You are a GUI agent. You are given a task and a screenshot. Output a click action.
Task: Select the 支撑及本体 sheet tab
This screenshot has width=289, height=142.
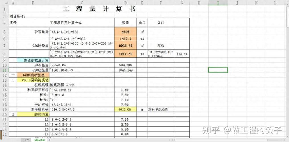(x=39, y=140)
